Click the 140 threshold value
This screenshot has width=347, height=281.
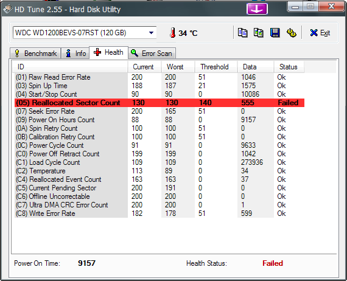tap(205, 103)
